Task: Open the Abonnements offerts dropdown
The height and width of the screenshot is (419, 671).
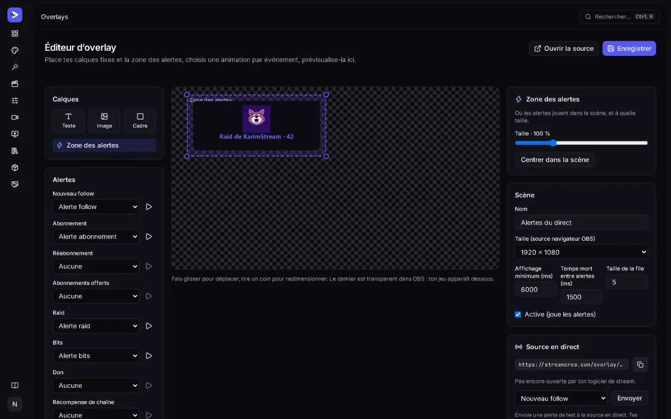Action: click(x=96, y=296)
